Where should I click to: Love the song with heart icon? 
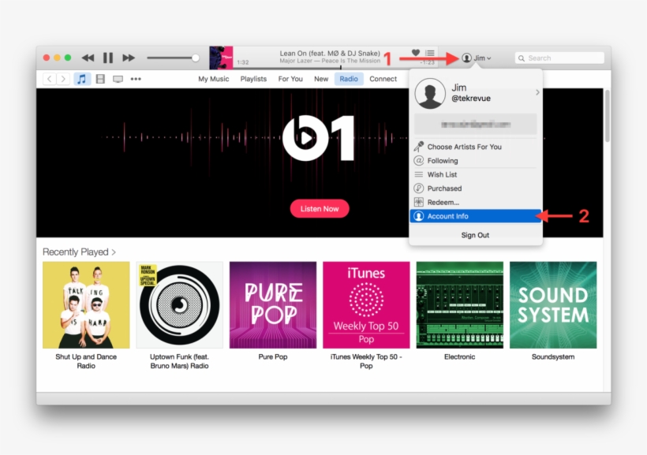pyautogui.click(x=416, y=52)
